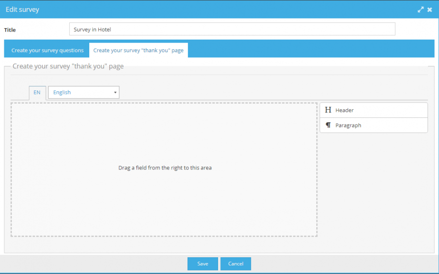Click the Paragraph pilcrow icon

pyautogui.click(x=328, y=125)
